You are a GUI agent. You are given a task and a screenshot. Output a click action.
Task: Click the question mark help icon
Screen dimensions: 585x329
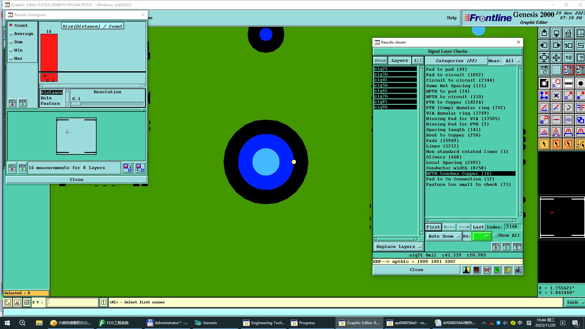click(580, 58)
